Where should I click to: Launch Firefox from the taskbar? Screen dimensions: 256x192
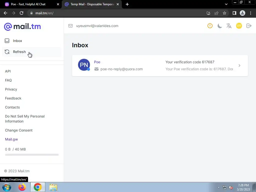(x=22, y=187)
